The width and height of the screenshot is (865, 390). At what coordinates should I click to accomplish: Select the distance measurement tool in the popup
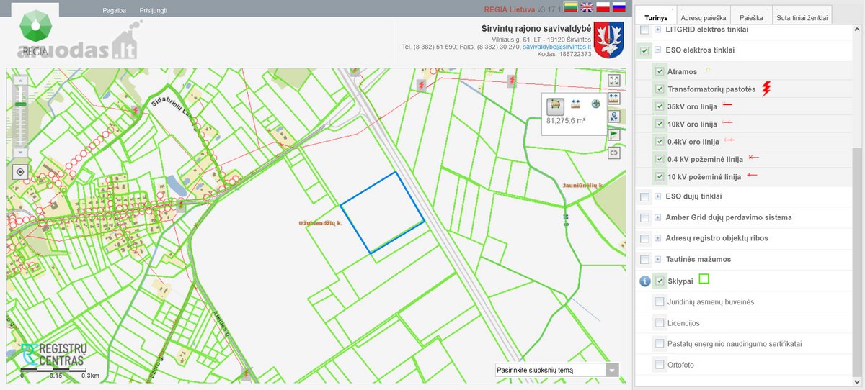pyautogui.click(x=576, y=104)
